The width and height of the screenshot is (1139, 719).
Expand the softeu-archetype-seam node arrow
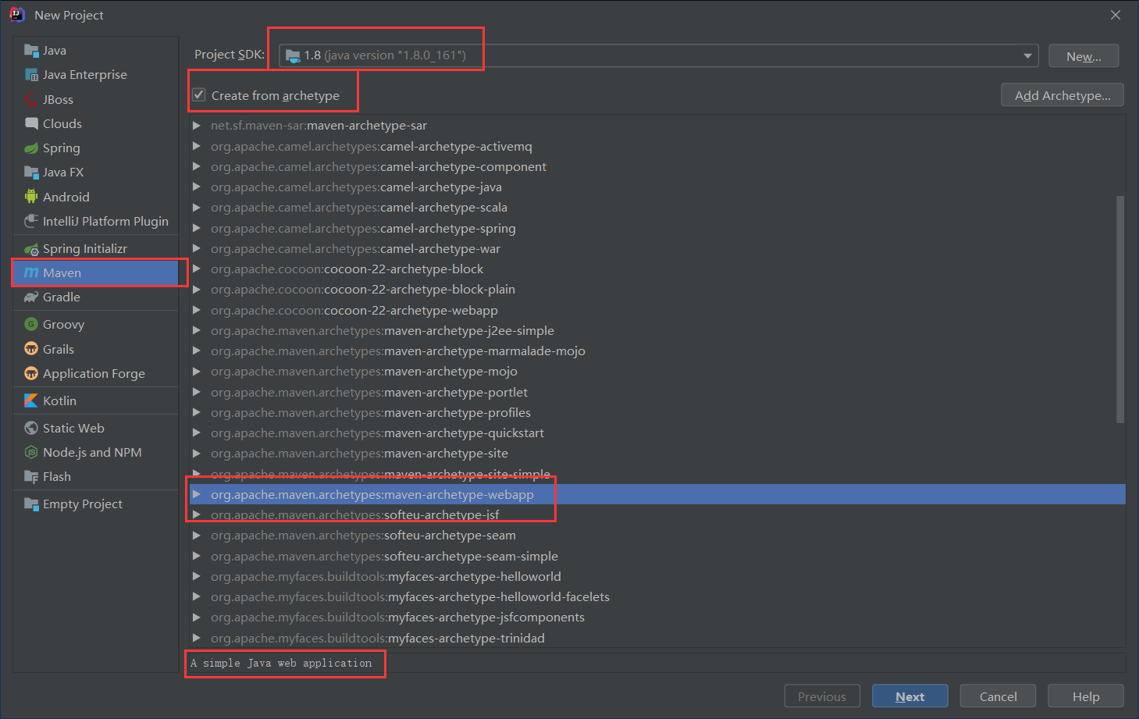(x=197, y=536)
